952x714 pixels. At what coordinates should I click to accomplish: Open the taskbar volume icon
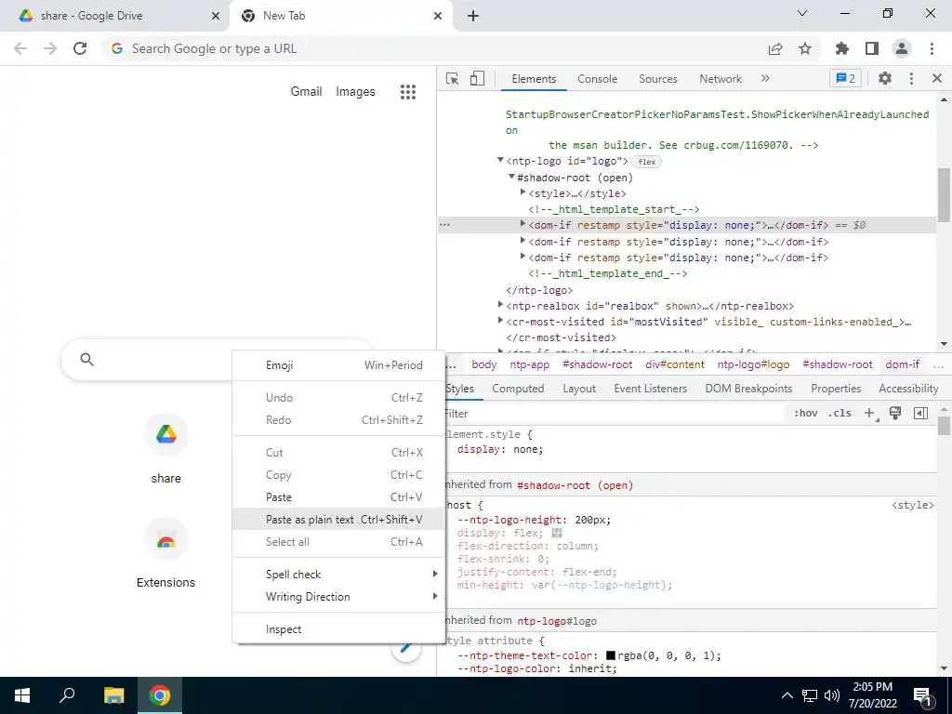[832, 695]
